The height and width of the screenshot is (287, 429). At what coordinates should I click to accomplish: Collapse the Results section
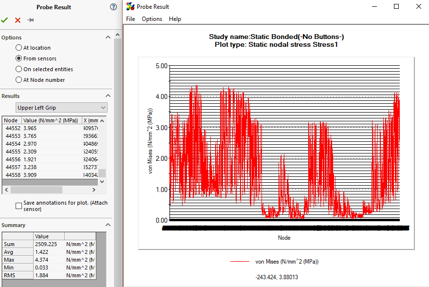(108, 96)
